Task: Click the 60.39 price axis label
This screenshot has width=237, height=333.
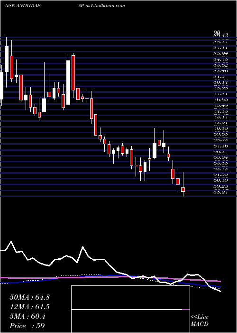Action: 221,180
